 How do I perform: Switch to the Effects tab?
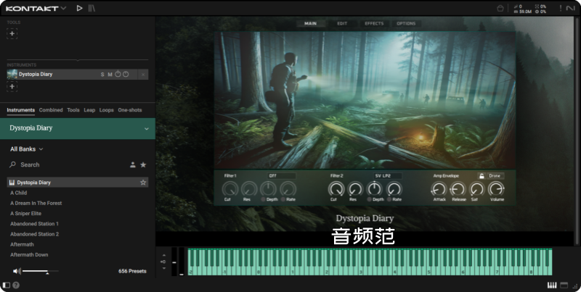(x=374, y=23)
